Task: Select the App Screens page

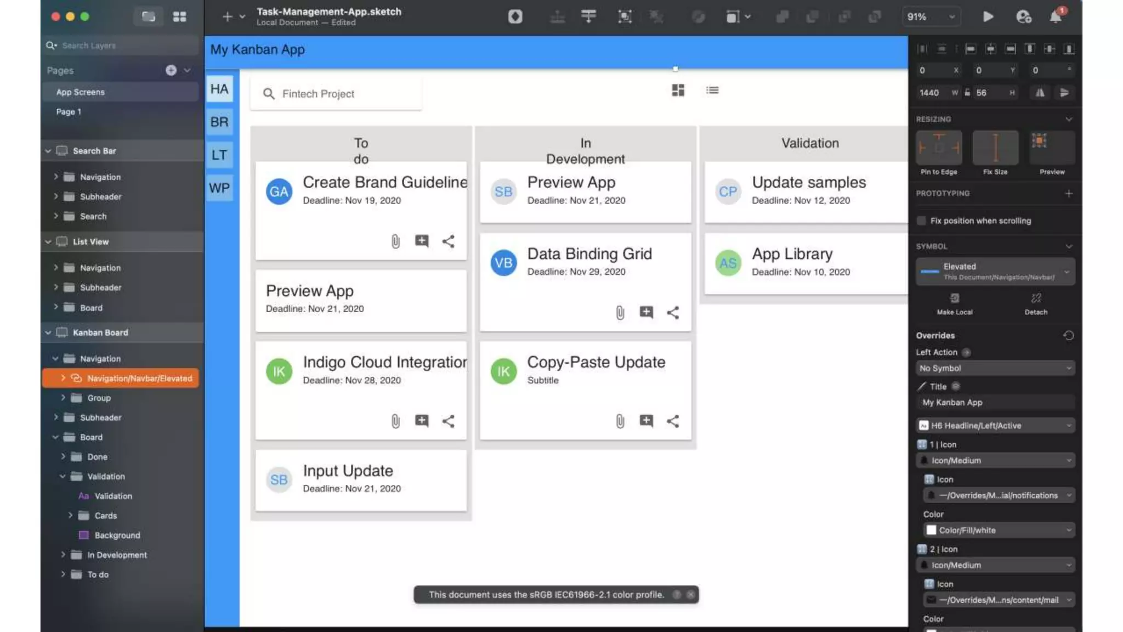Action: (81, 92)
